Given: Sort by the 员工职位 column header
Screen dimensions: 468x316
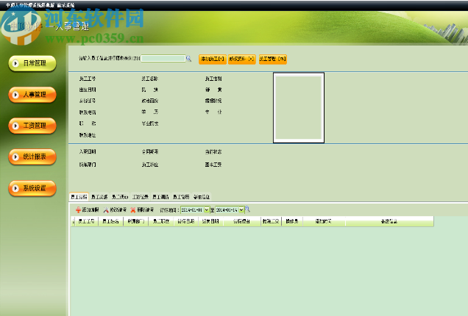Looking at the screenshot, I should (x=161, y=221).
